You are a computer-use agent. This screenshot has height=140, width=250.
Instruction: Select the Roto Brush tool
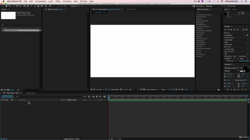pos(46,6)
